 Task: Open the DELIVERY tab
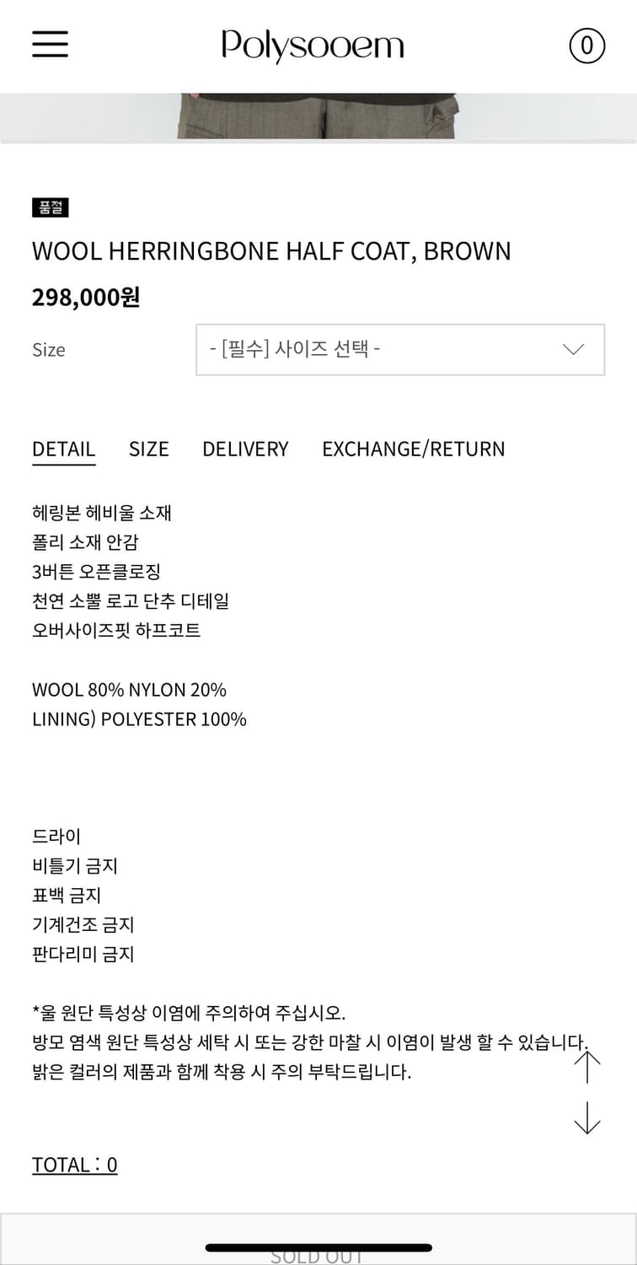(x=245, y=449)
